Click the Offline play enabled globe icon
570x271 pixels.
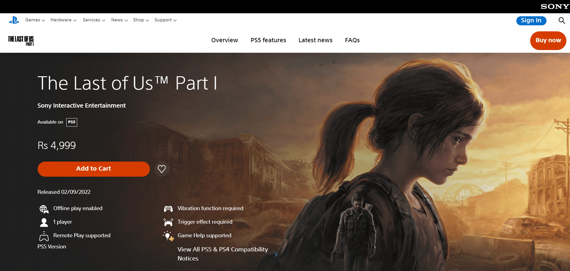click(44, 209)
